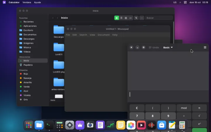Click the Buscar search field
211x132 pixels.
159,18
